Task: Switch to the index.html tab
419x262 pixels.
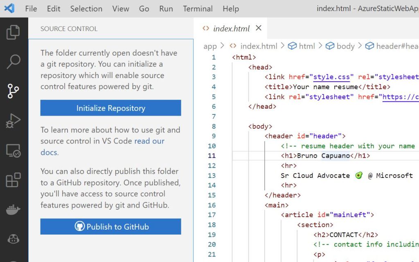Action: point(232,28)
